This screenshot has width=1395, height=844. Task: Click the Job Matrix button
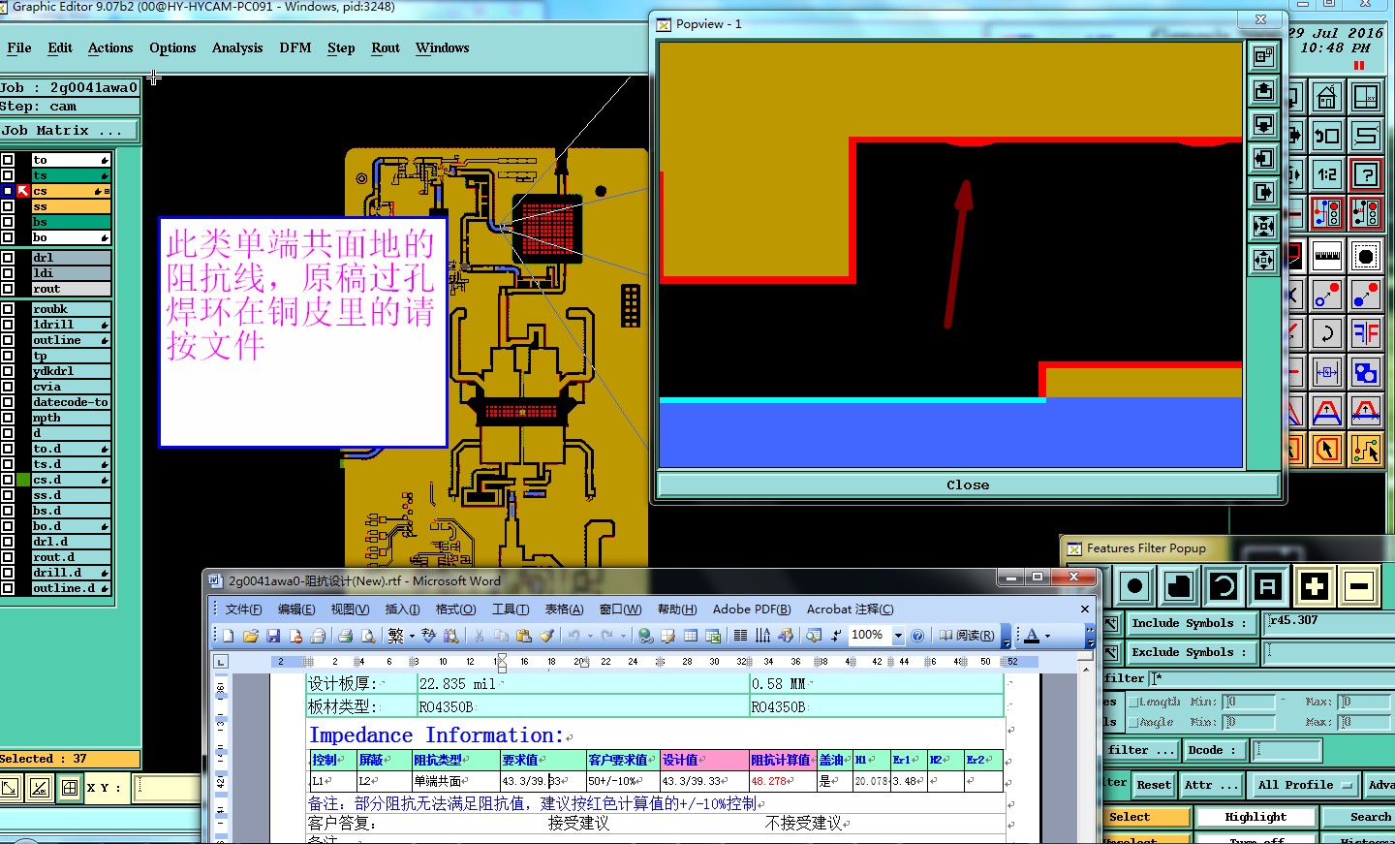(x=69, y=130)
